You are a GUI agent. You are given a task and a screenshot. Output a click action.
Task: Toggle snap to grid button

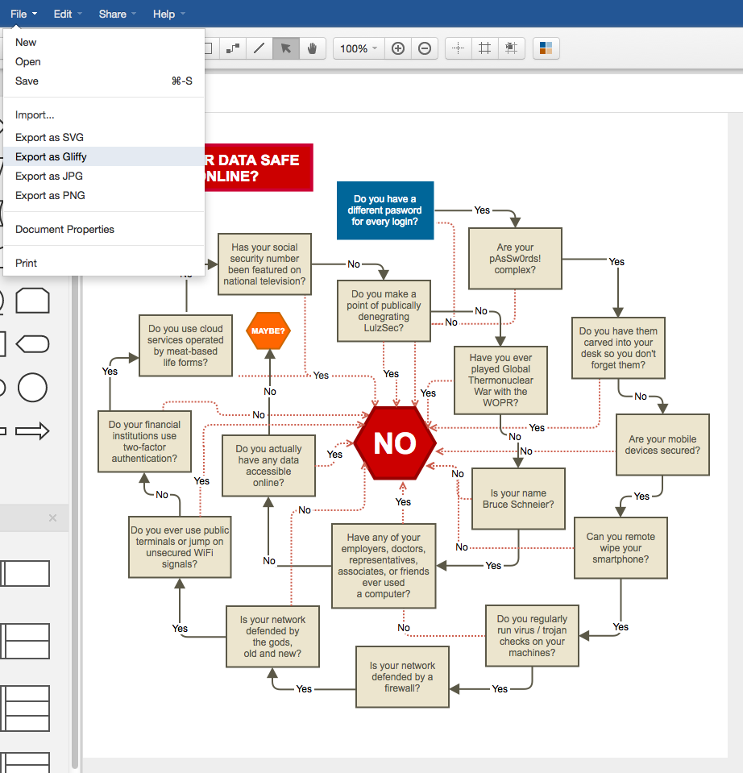point(511,48)
